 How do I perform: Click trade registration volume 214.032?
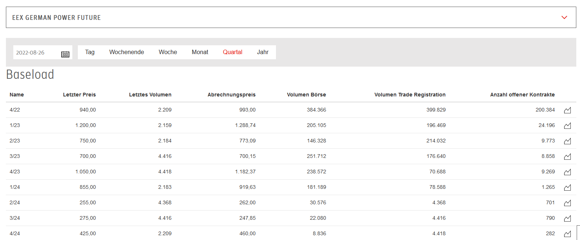436,141
